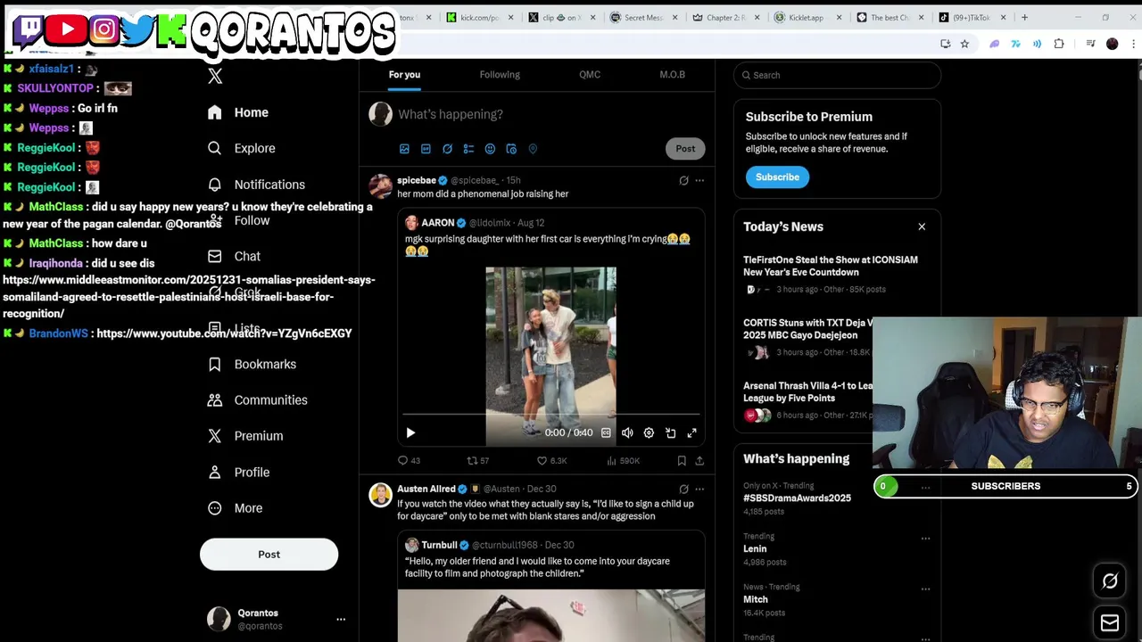Open Bookmarks in the sidebar
Viewport: 1142px width, 642px height.
tap(252, 364)
